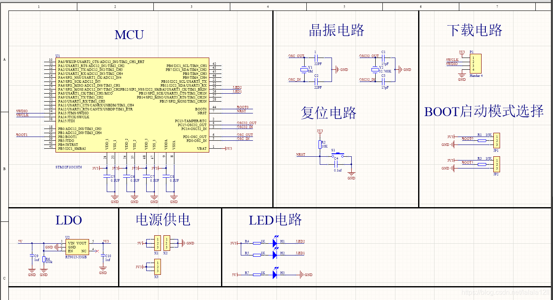Select the Y1 8M crystal symbol
This screenshot has height=300, width=553.
point(304,69)
